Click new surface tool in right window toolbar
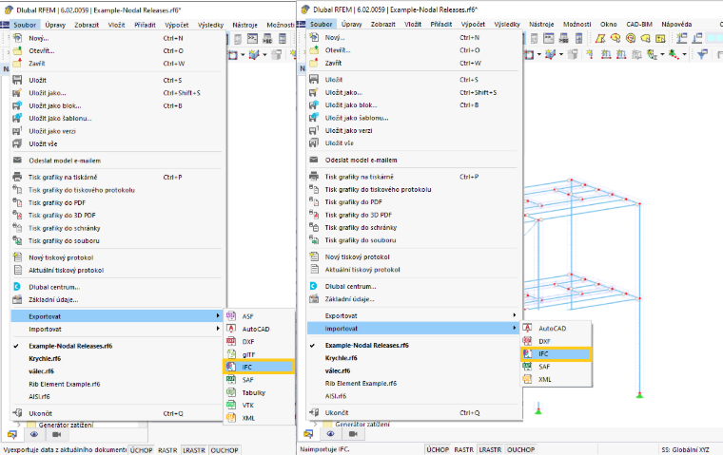This screenshot has height=455, width=723. pyautogui.click(x=529, y=54)
